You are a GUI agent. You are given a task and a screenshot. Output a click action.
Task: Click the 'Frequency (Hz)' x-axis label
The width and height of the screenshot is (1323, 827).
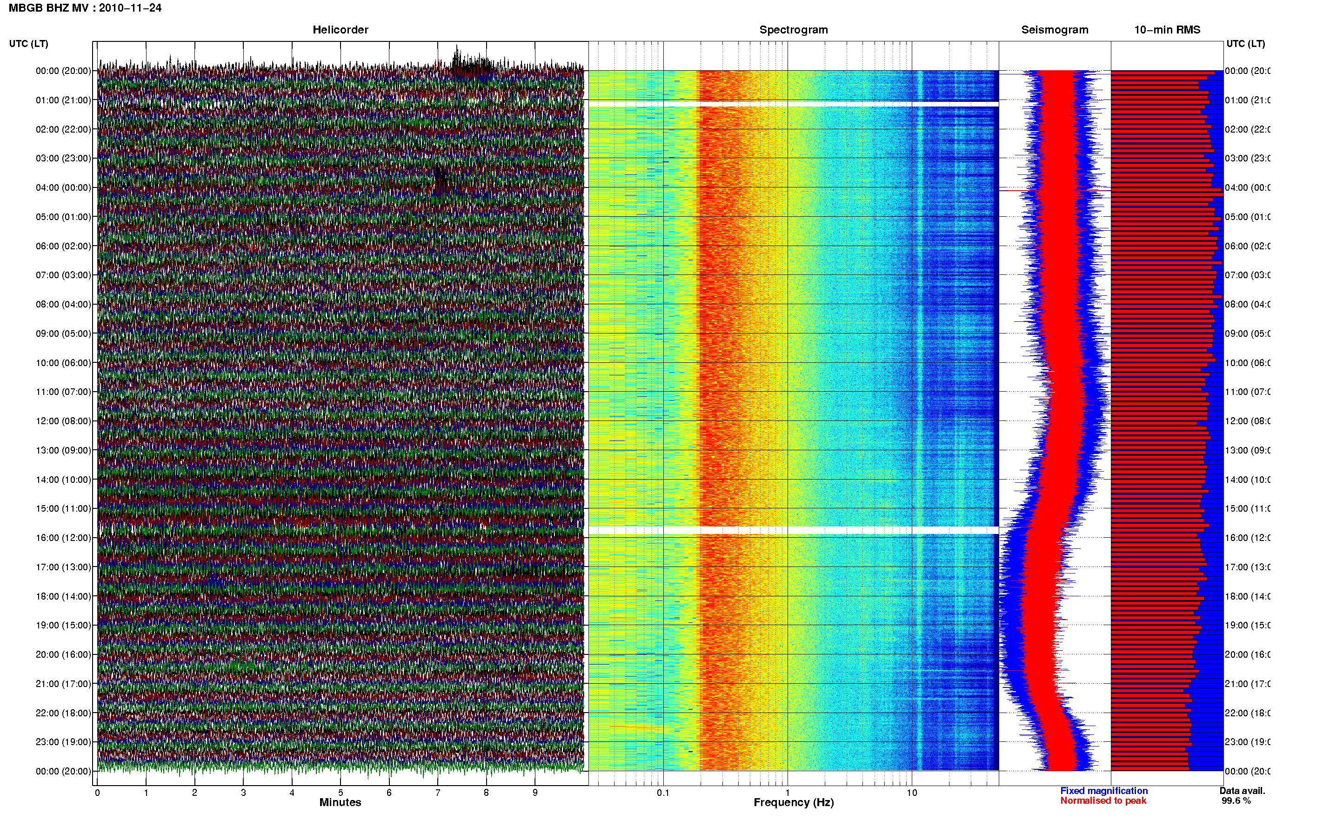pyautogui.click(x=794, y=802)
